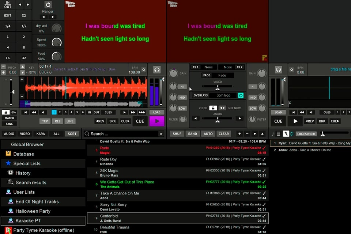Screen dimensions: 351x234
Task: Click the CLEAR playlist button
Action: click(x=224, y=134)
